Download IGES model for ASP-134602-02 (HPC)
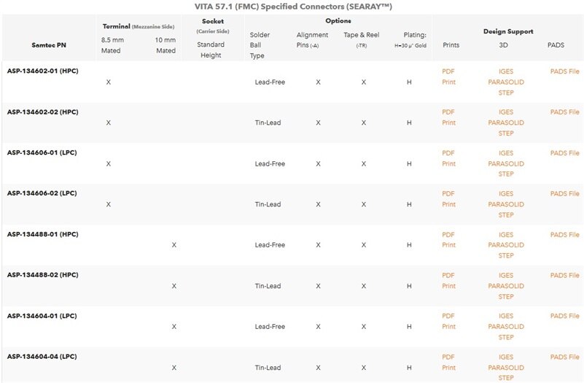This screenshot has height=383, width=584. pos(506,112)
